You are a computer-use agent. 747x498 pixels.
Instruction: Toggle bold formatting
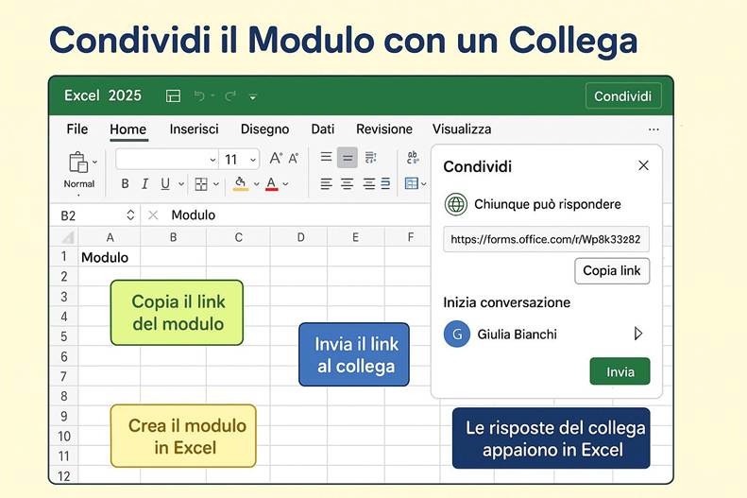(x=126, y=184)
